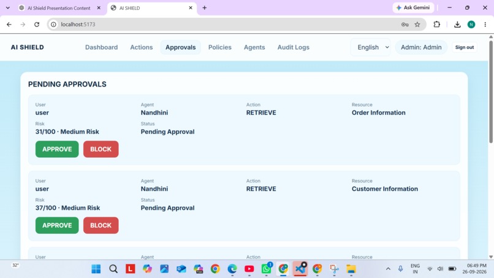Click the Admin: Admin badge

pos(421,47)
